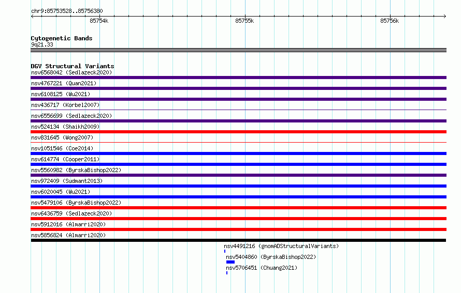The height and width of the screenshot is (293, 461).
Task: Select nsv6020045 (Wu2021) label
Action: coord(61,192)
